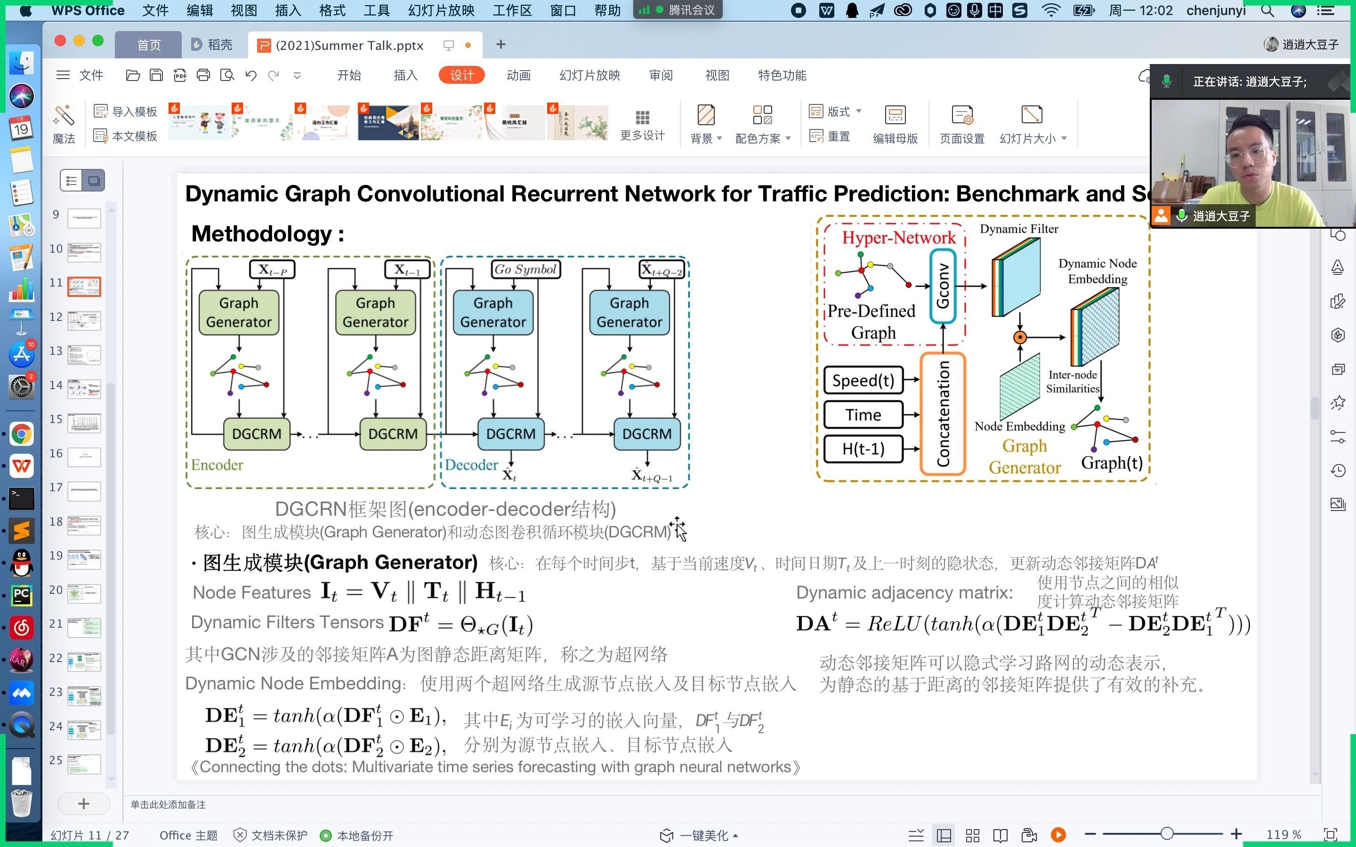Switch to reading view icon
The width and height of the screenshot is (1356, 847).
1000,835
